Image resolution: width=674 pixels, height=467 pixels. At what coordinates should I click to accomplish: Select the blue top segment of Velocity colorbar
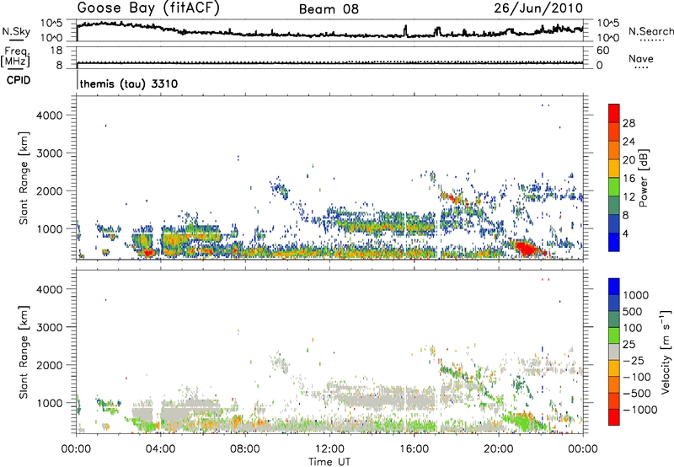click(x=614, y=287)
